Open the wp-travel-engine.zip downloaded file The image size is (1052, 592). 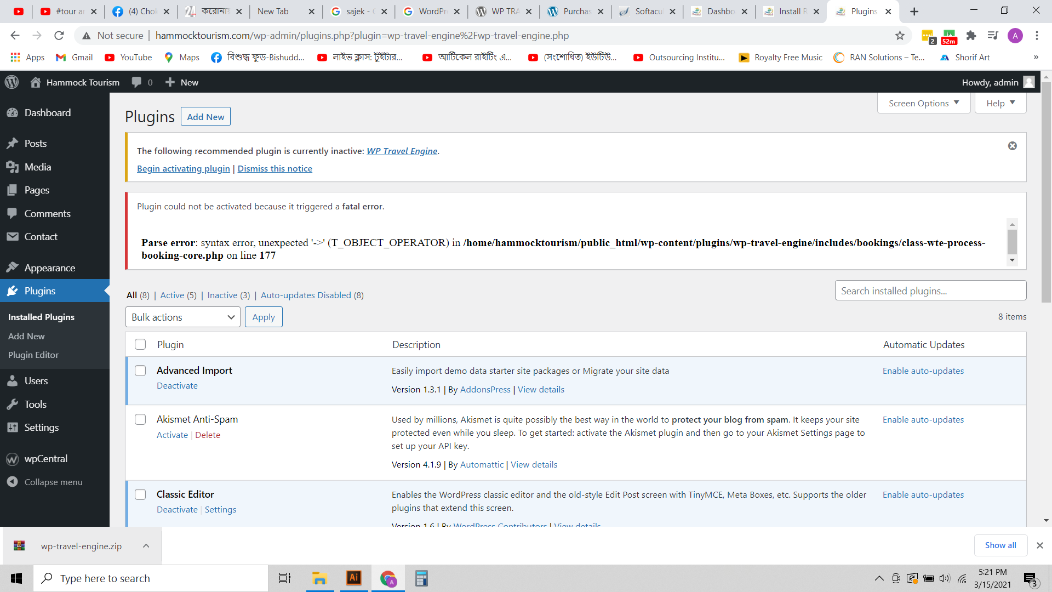tap(81, 546)
